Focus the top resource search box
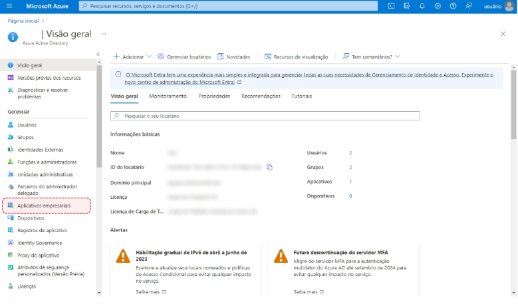 pyautogui.click(x=228, y=6)
